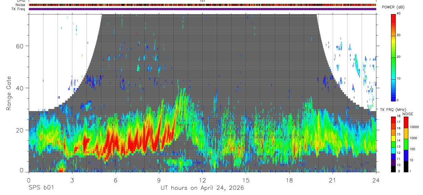The image size is (423, 195).
Task: Click the 'POWER (dB)' legend title
Action: 393,7
